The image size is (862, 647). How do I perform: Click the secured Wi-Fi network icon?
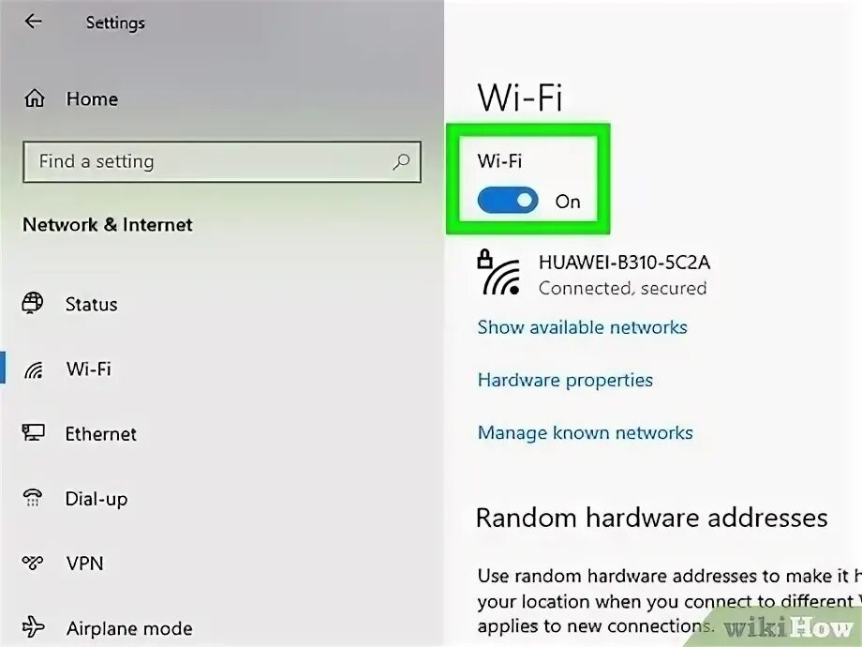pos(498,273)
